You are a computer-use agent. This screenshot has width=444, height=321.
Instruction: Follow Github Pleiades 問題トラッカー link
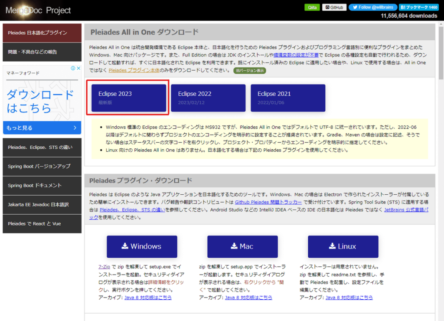[x=268, y=202]
